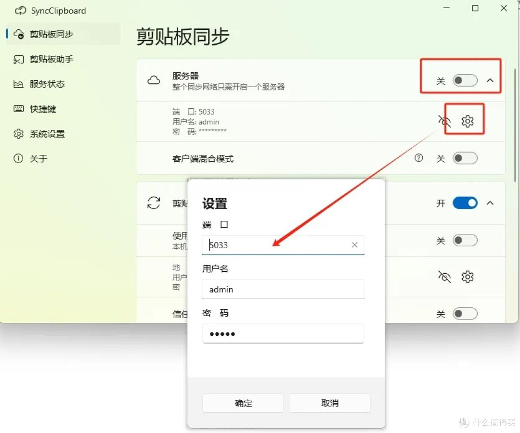Screen dimensions: 520x433
Task: Dismiss the dialog with 取消
Action: [x=329, y=403]
